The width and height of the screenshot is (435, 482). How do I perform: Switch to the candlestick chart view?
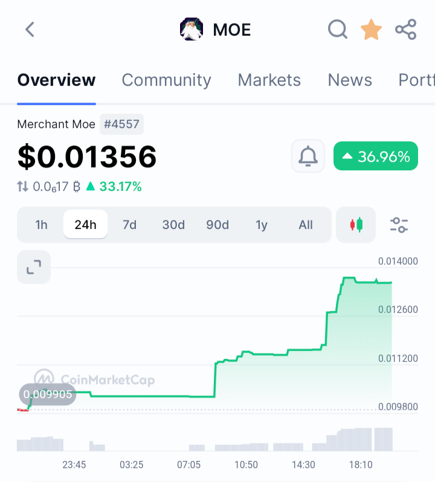tap(356, 225)
